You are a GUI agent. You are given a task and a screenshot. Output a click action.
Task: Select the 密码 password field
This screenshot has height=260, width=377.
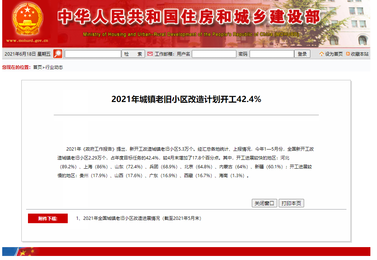tap(272, 54)
